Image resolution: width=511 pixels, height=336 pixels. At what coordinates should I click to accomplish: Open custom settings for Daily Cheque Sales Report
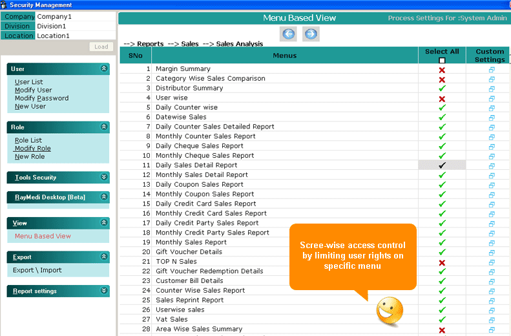point(491,146)
